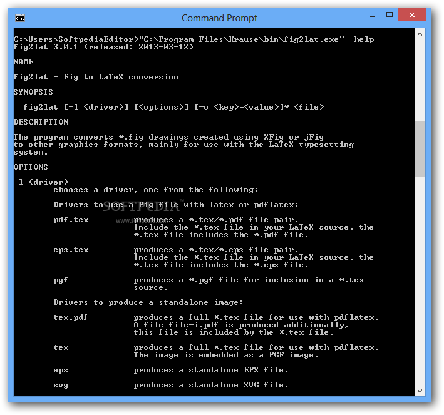Click the DESCRIPTION heading

[41, 121]
